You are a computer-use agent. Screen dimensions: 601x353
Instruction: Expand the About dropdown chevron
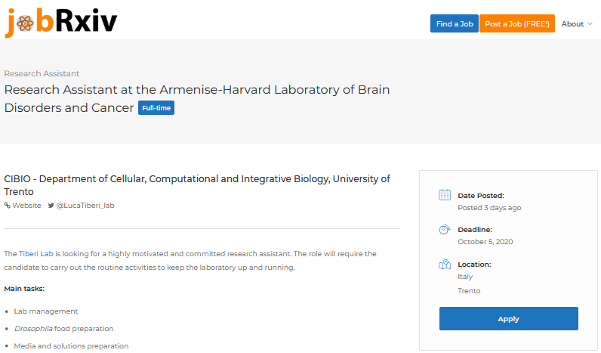point(590,23)
